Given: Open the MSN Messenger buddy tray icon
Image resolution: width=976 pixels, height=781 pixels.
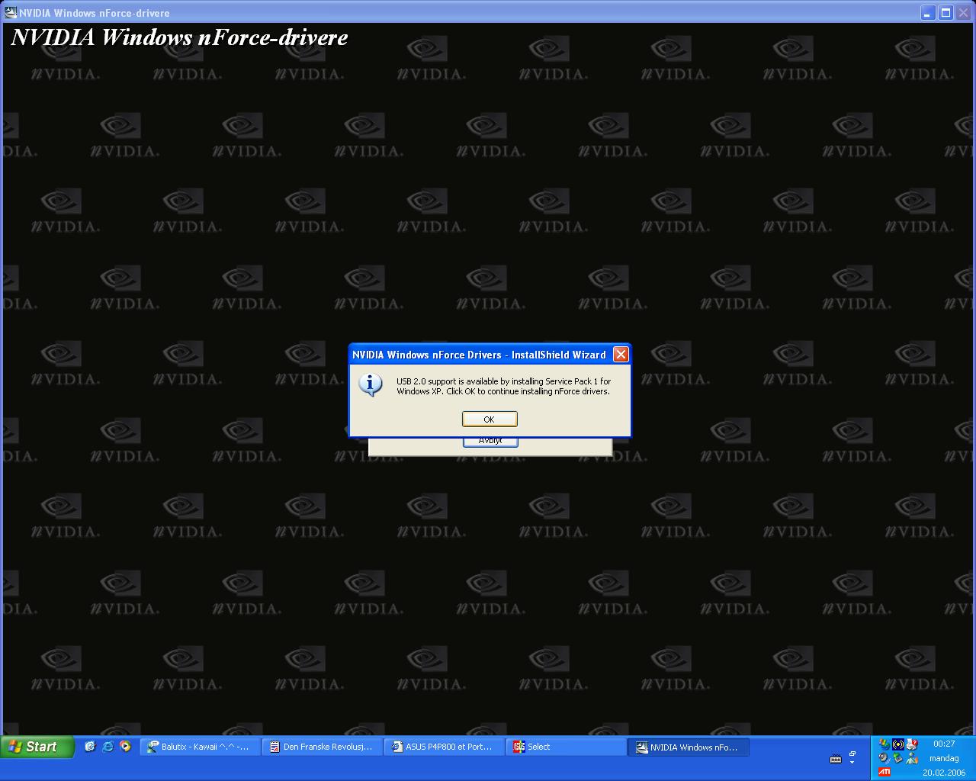Looking at the screenshot, I should coord(912,758).
